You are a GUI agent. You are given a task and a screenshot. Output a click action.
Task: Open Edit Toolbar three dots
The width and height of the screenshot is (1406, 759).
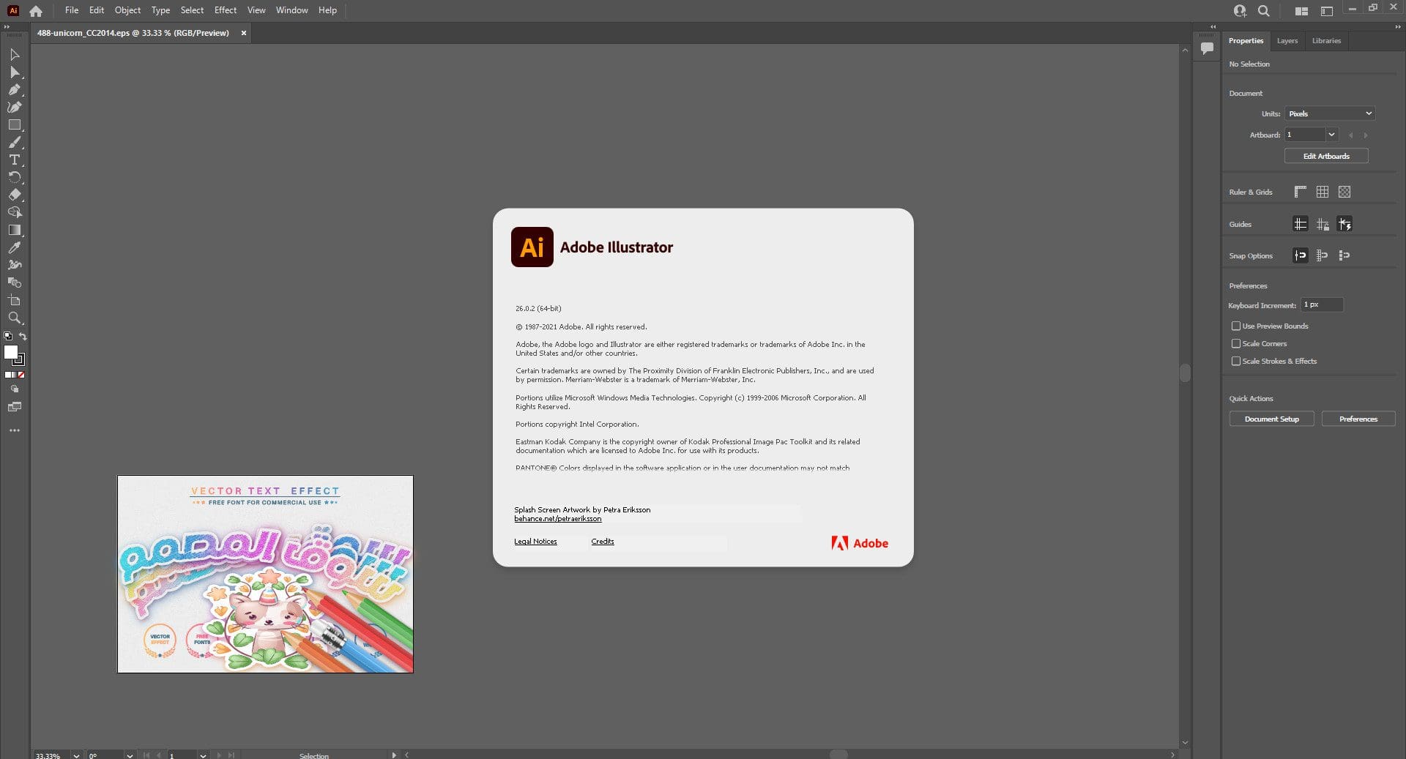(x=15, y=430)
